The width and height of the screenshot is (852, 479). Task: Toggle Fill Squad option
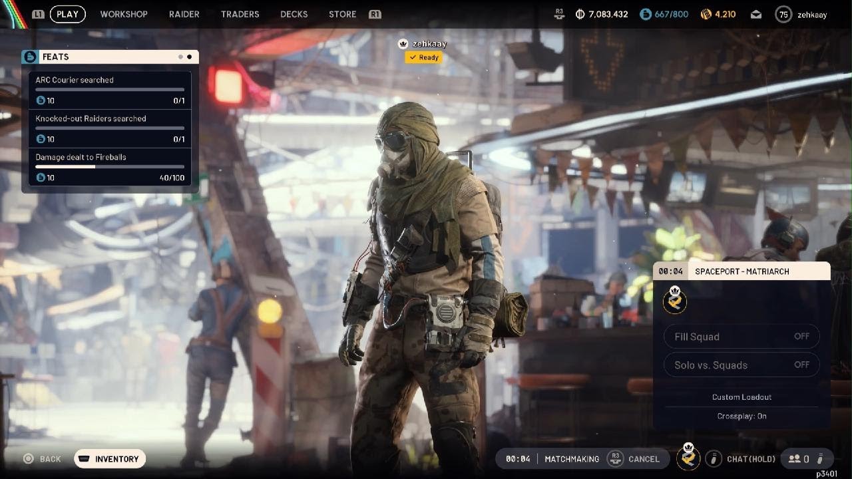point(742,337)
